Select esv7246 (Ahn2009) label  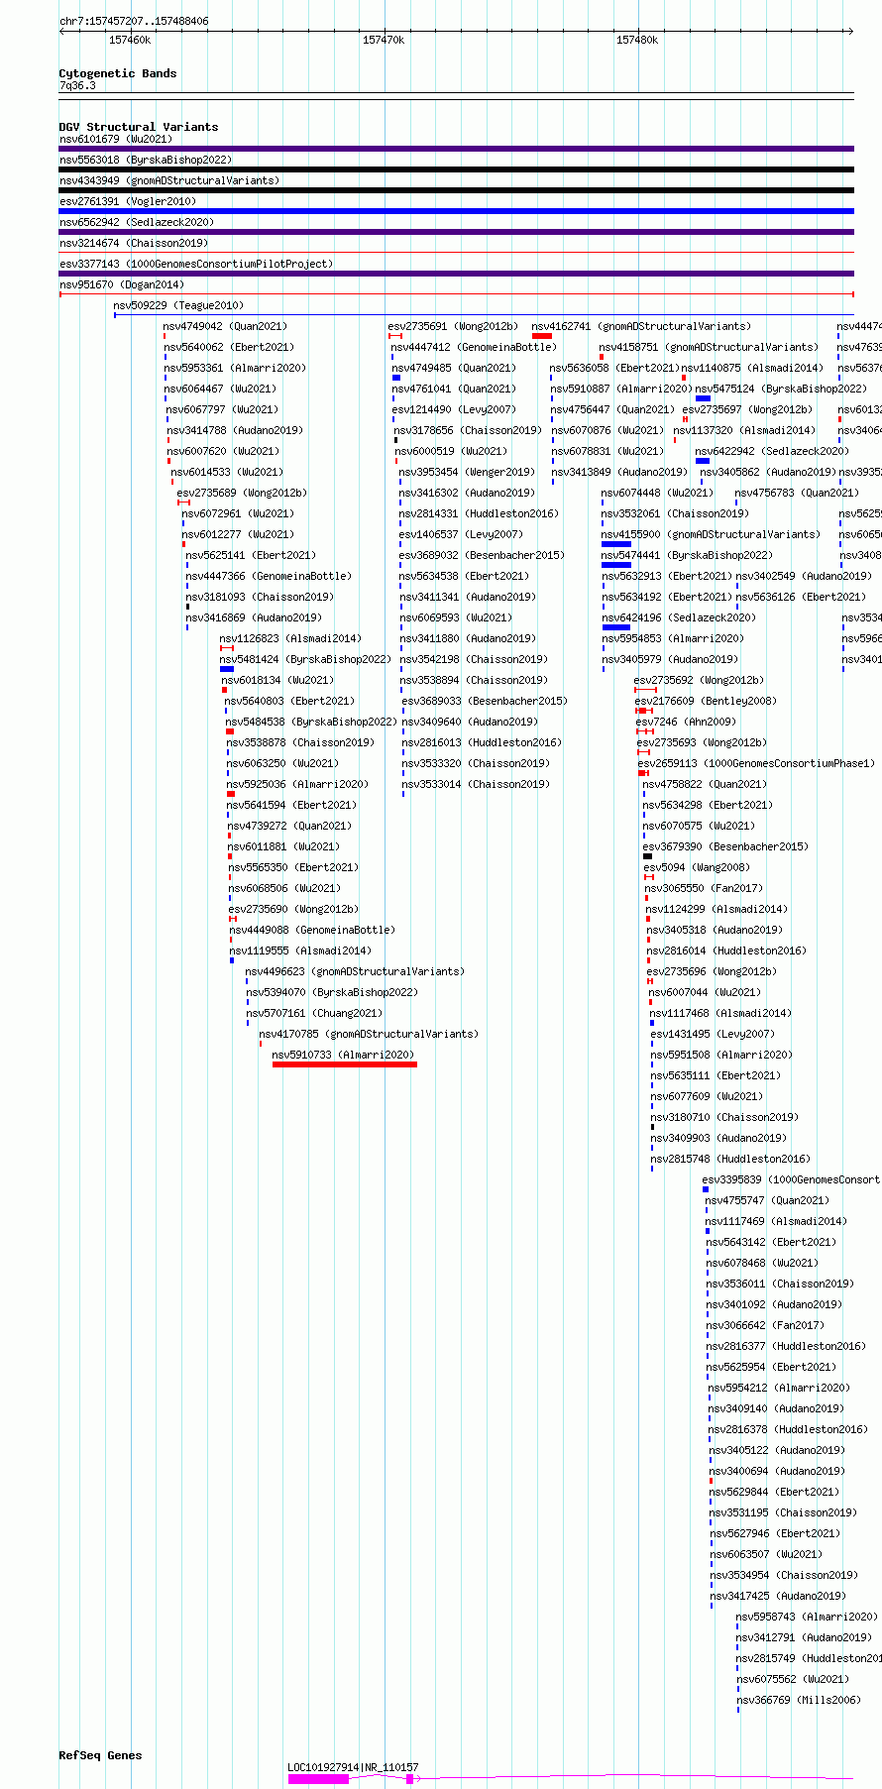tap(686, 722)
